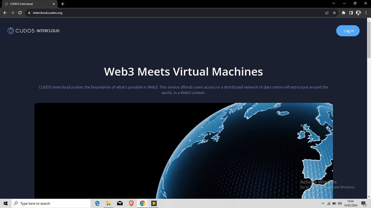The height and width of the screenshot is (208, 371).
Task: Open the browser side panel icon
Action: click(351, 13)
